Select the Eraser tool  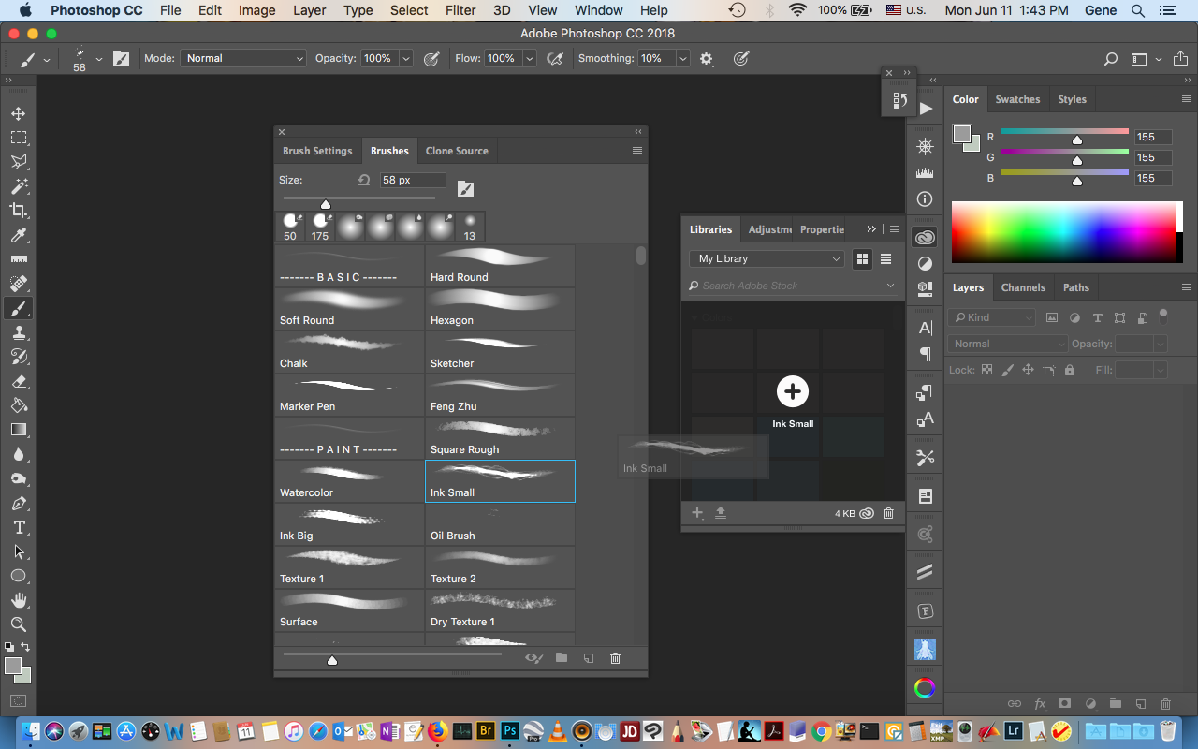point(18,381)
